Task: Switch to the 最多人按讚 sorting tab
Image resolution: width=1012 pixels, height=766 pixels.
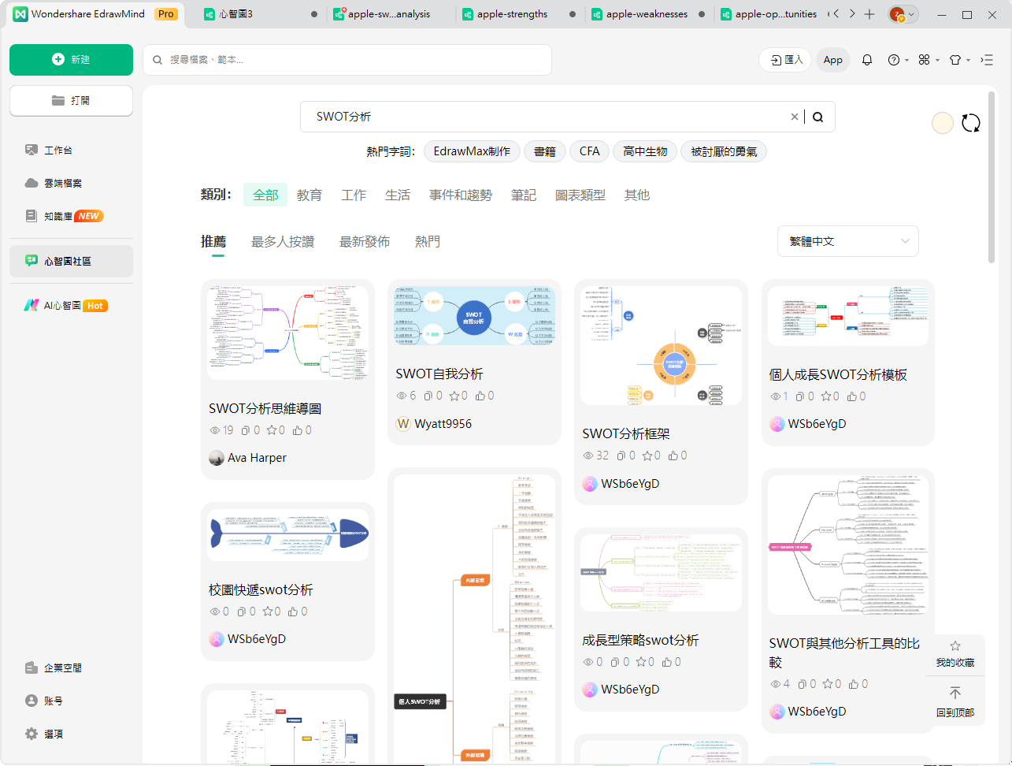Action: [283, 241]
